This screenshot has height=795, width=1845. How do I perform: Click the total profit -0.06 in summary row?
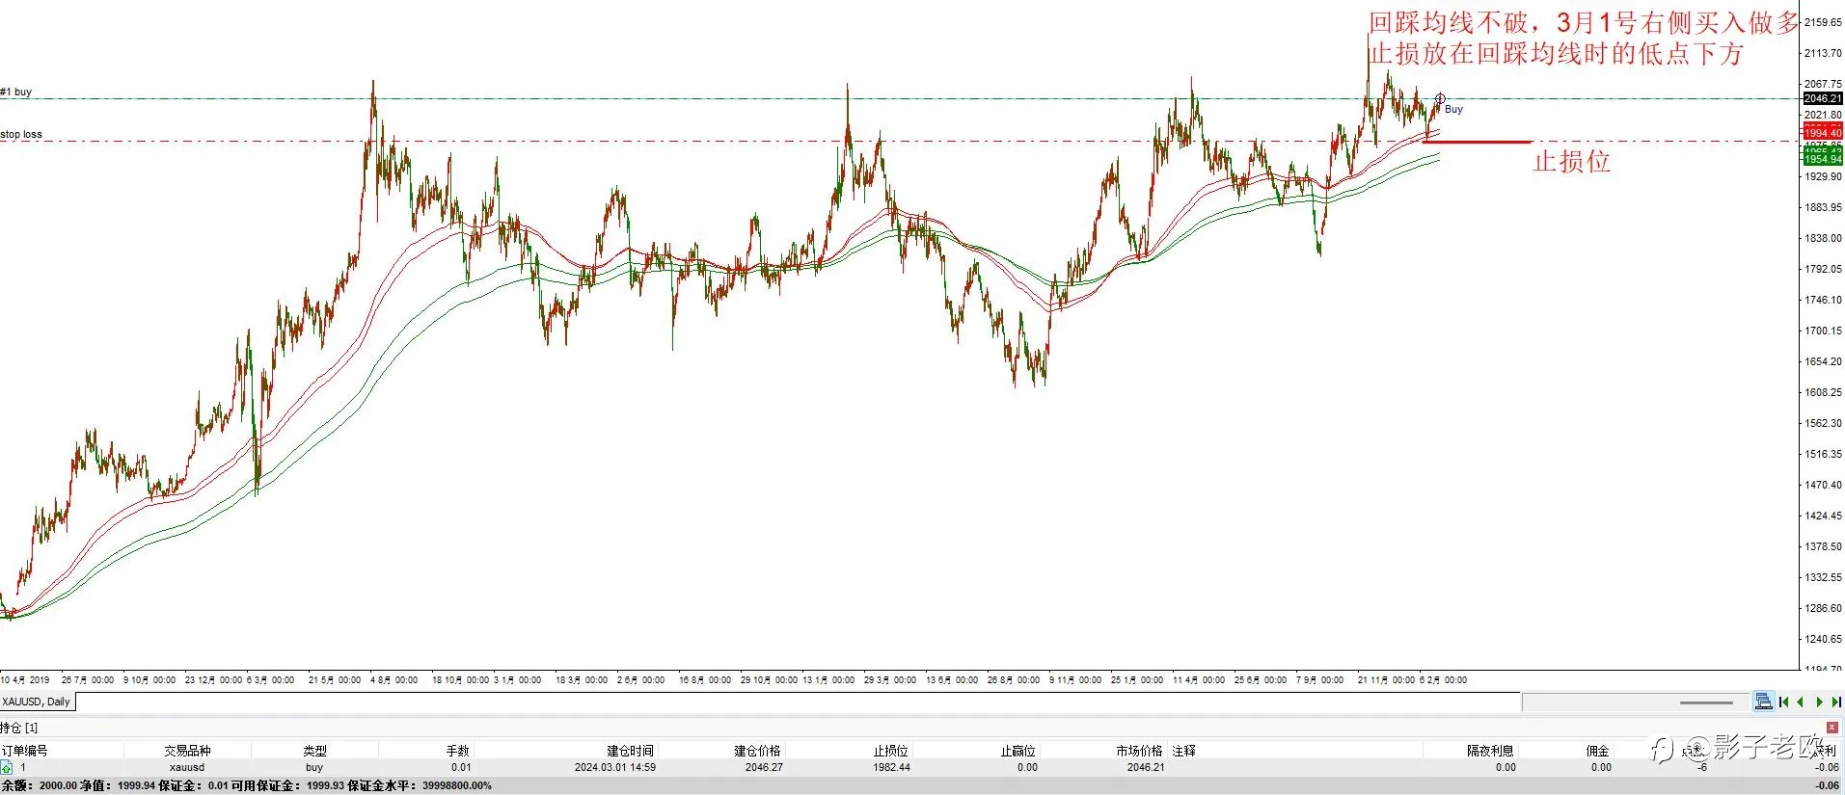click(1827, 786)
